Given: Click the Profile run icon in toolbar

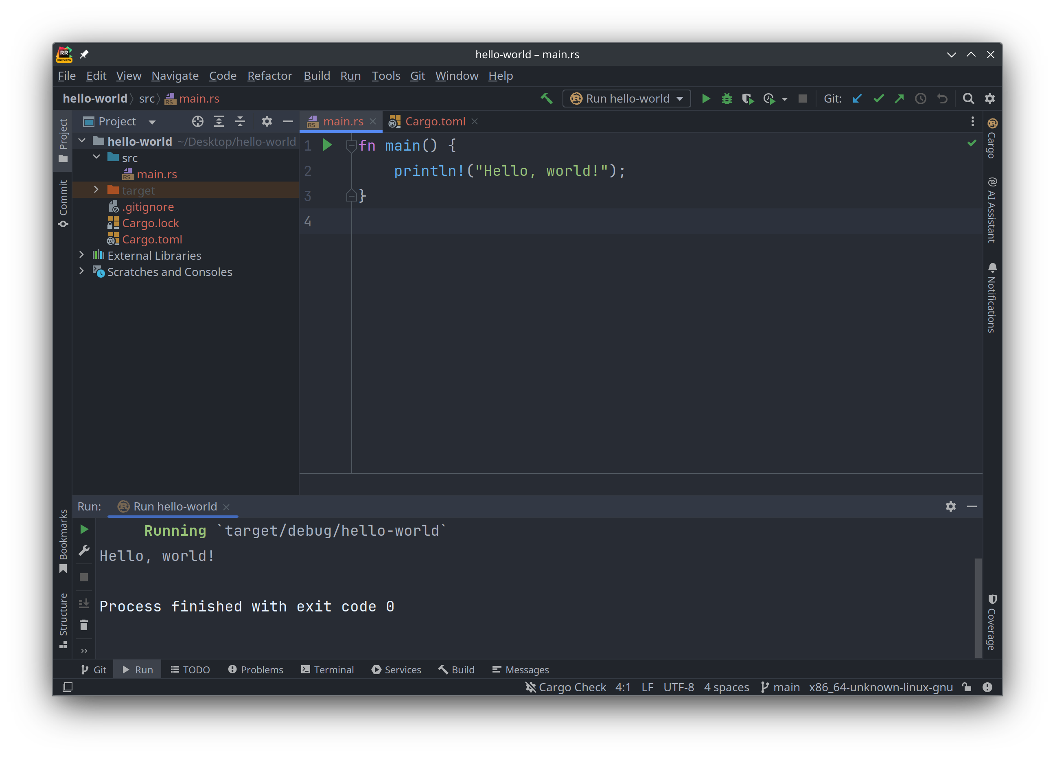Looking at the screenshot, I should tap(768, 99).
